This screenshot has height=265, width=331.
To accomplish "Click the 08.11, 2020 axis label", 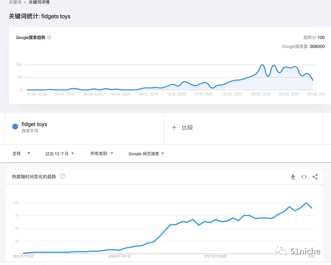I will tap(148, 94).
